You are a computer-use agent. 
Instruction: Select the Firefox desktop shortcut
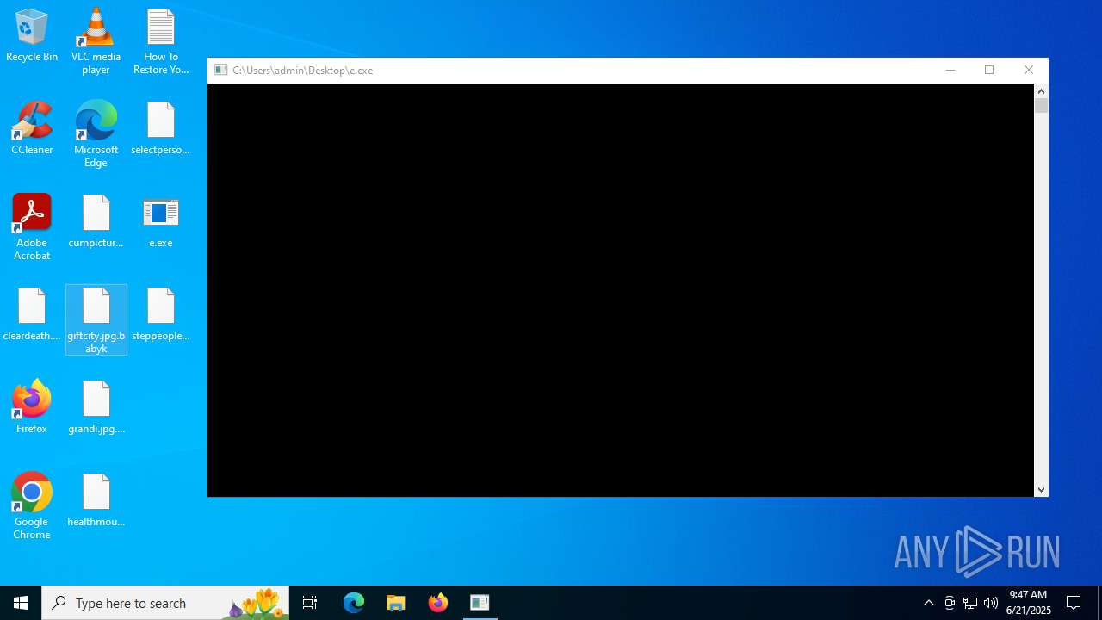(x=32, y=408)
